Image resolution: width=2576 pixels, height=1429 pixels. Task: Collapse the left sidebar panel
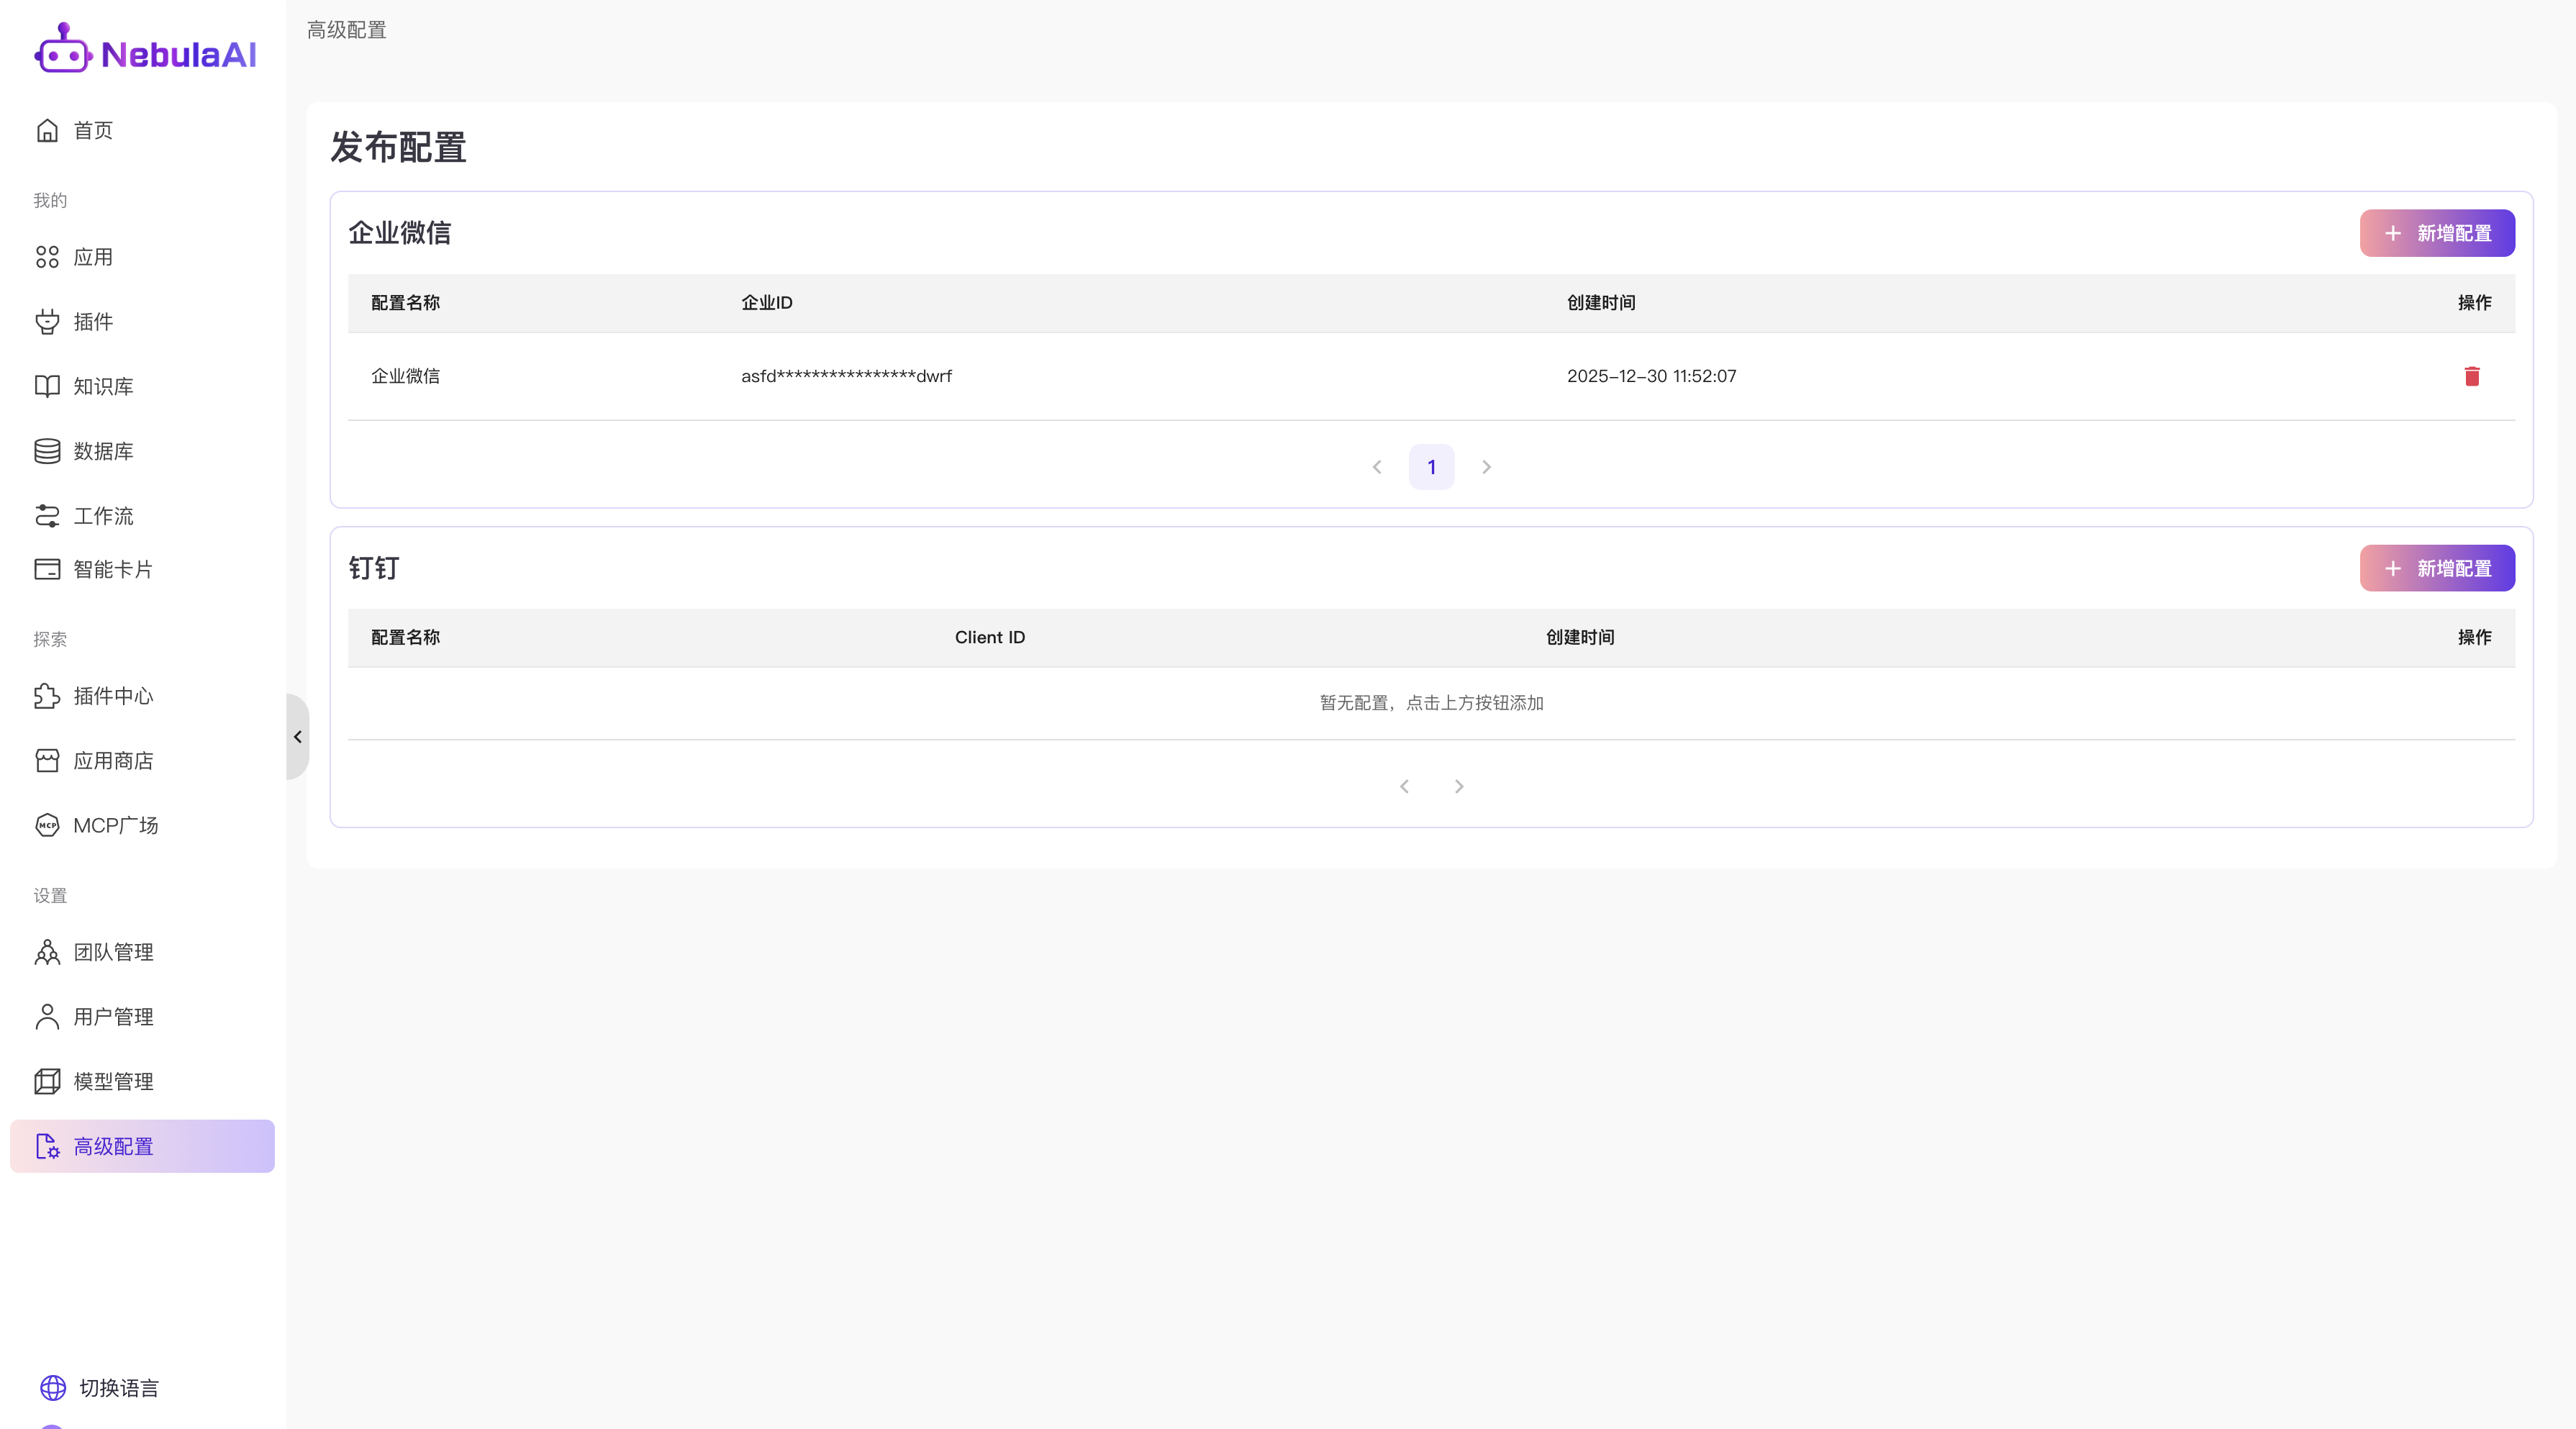pyautogui.click(x=298, y=737)
